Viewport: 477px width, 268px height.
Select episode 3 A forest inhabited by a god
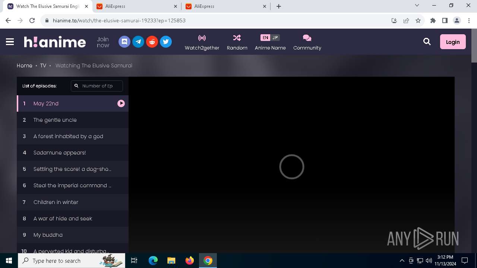[73, 136]
